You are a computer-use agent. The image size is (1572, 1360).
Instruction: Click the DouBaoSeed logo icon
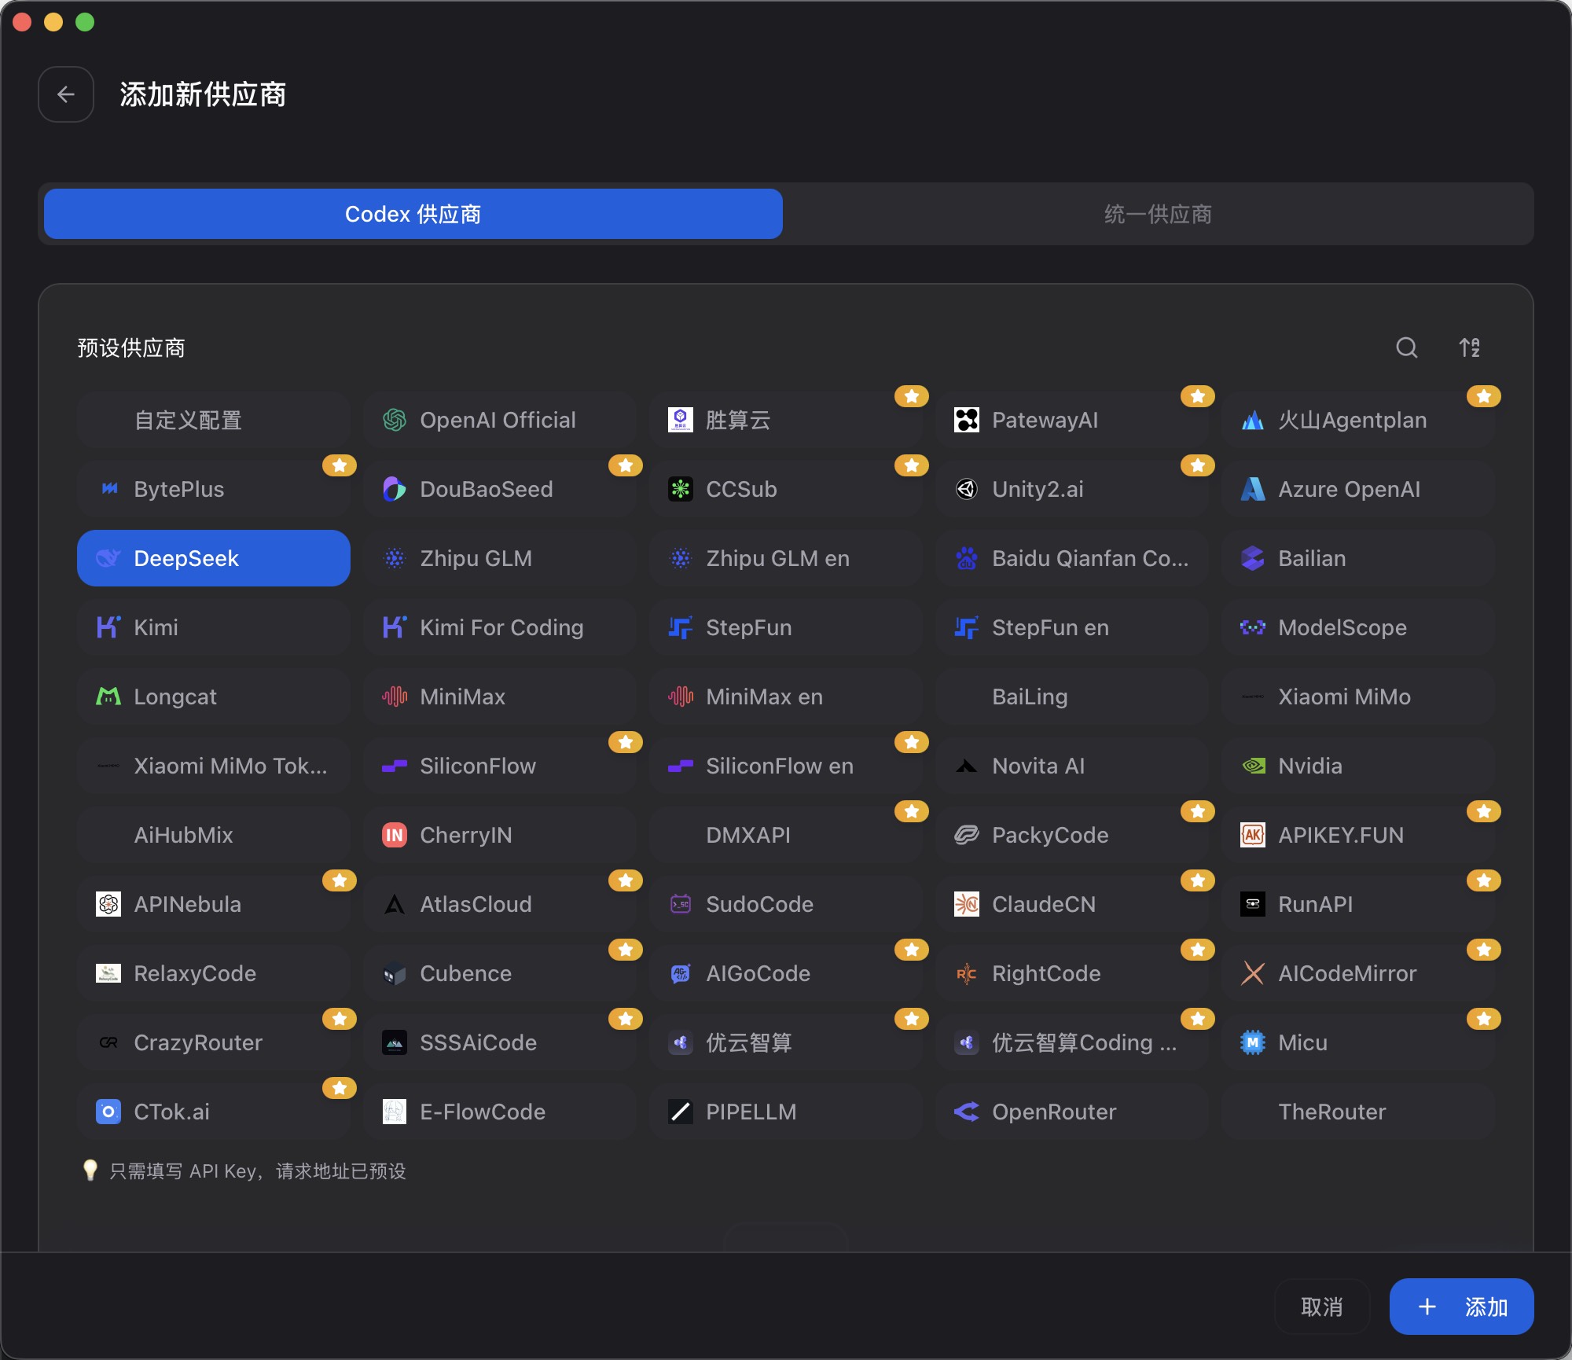[395, 489]
